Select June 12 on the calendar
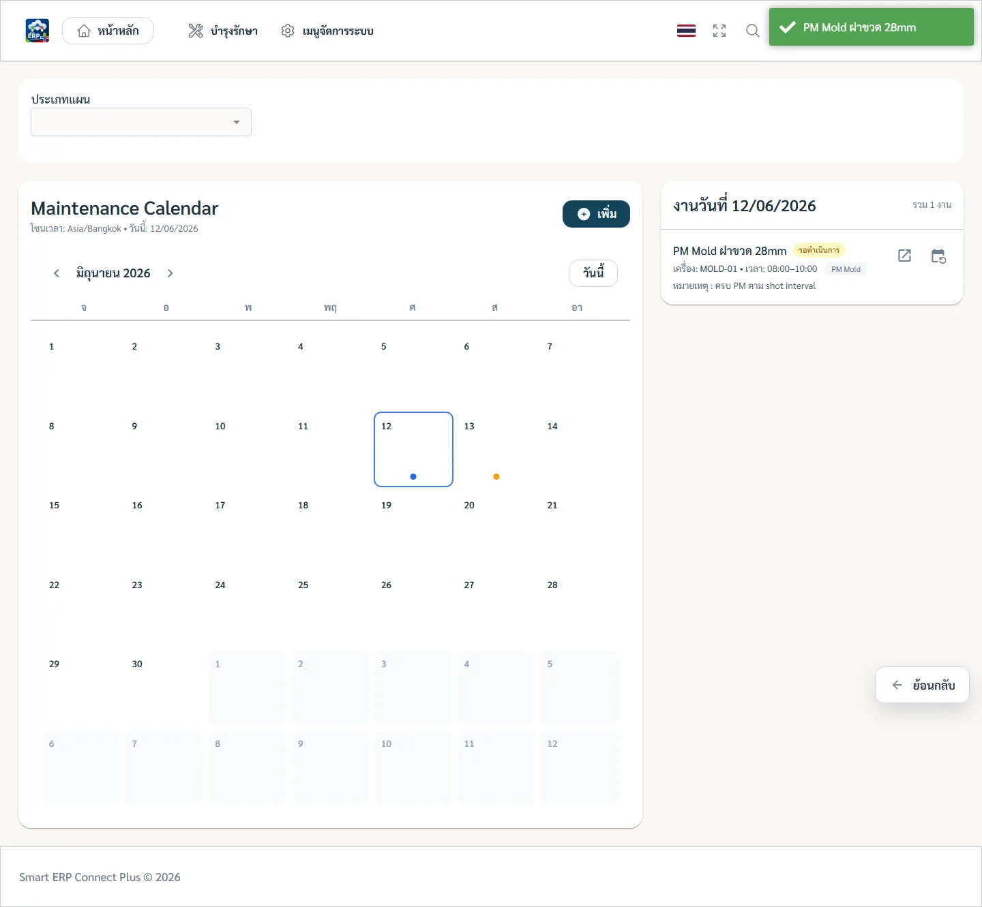Screen dimensions: 982x907 (x=413, y=449)
